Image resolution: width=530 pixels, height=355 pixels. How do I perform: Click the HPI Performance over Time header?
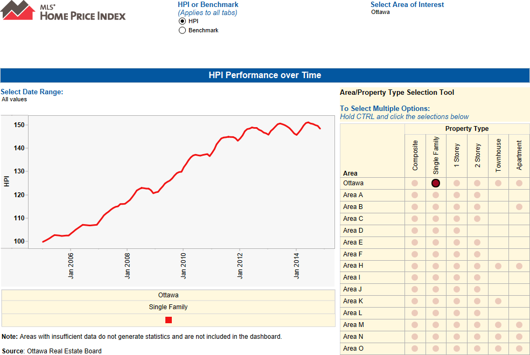(265, 75)
